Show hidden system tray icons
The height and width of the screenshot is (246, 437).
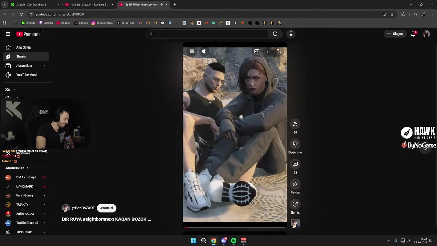coord(388,241)
